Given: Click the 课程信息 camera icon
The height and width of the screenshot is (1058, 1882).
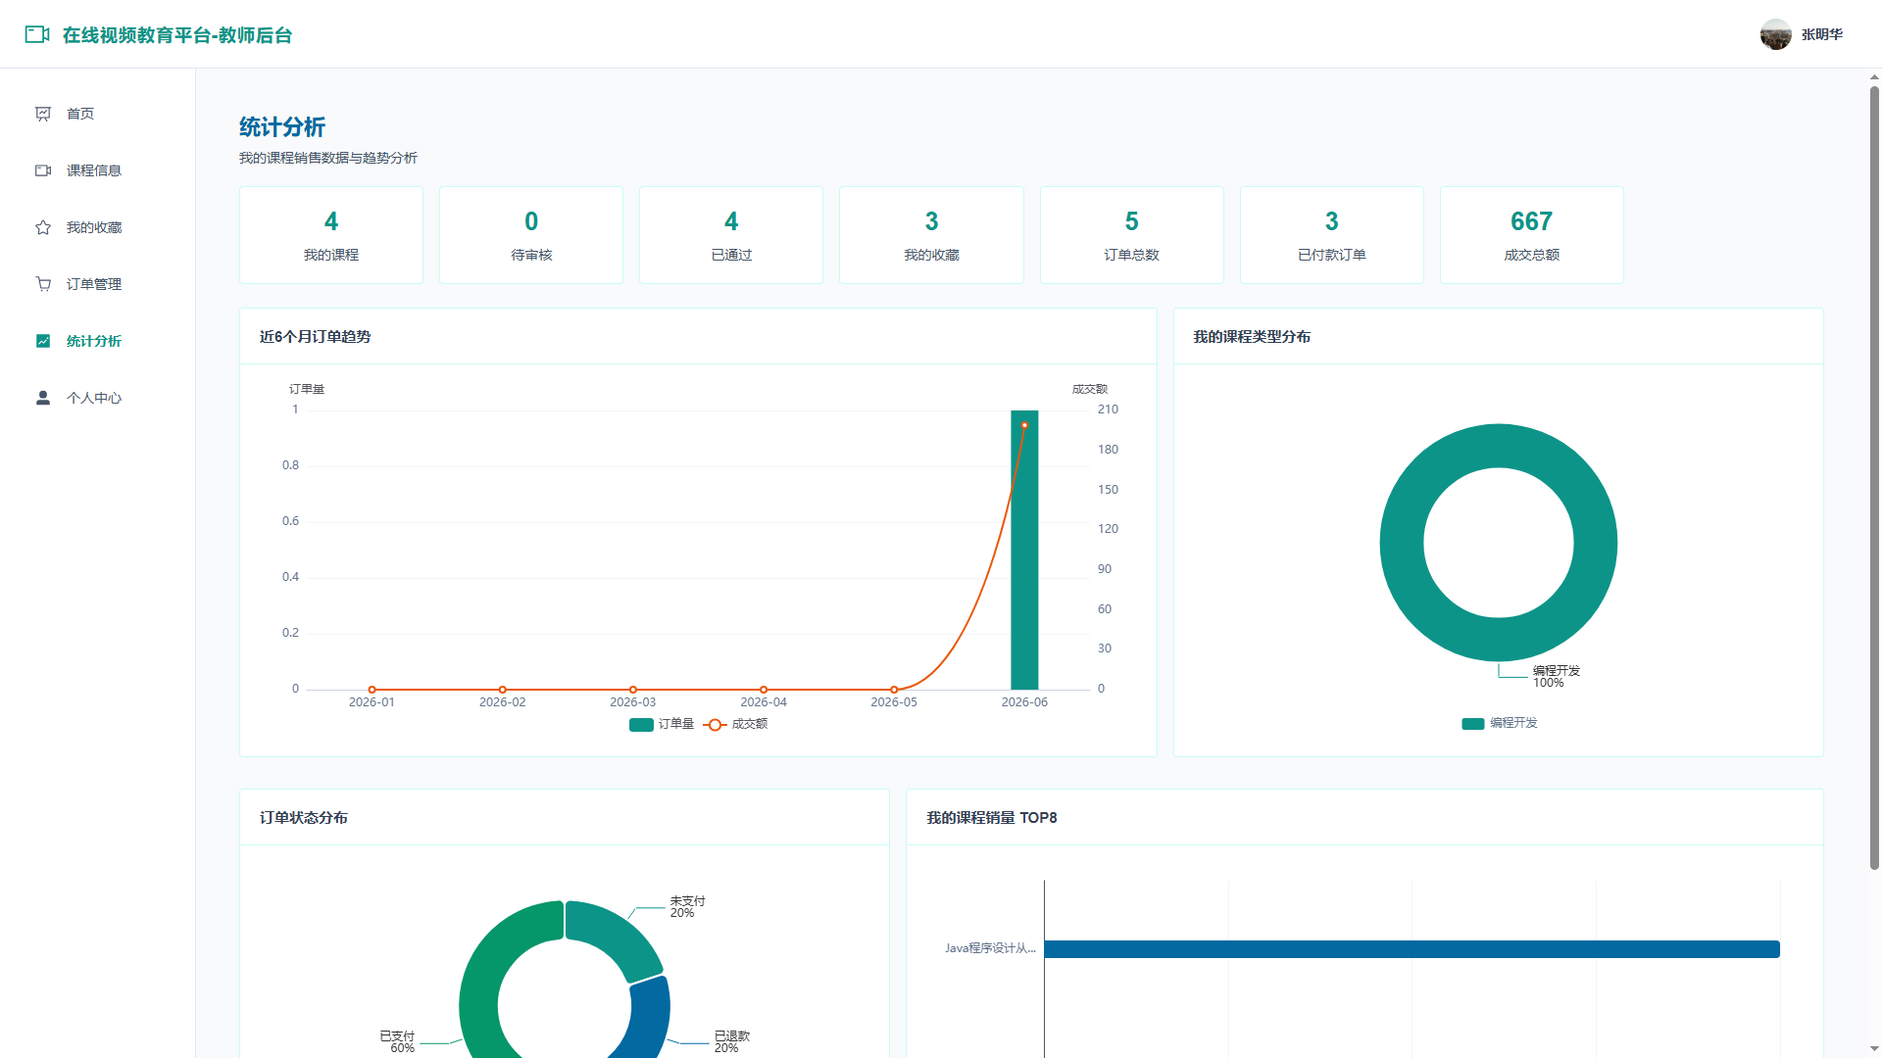Looking at the screenshot, I should pos(43,170).
